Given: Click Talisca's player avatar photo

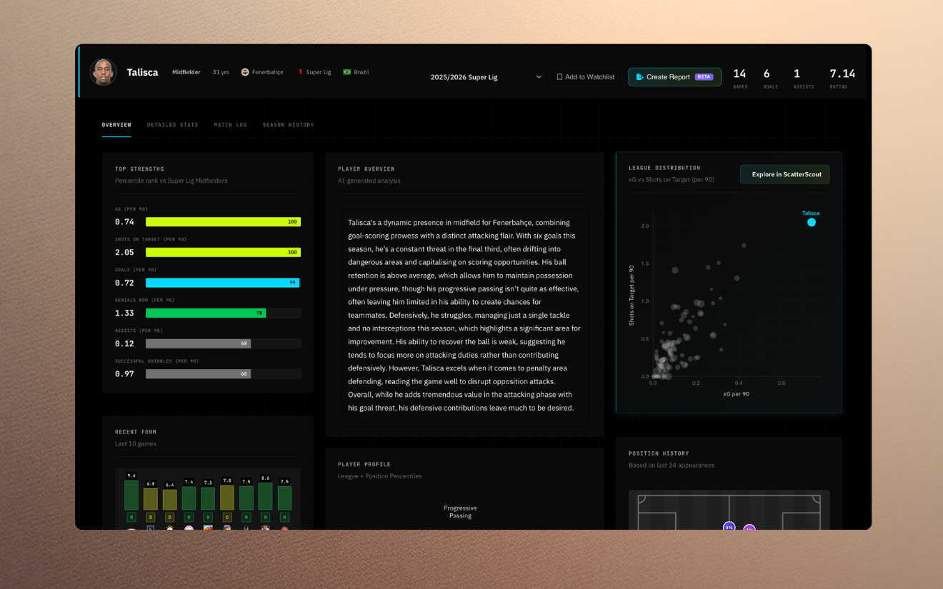Looking at the screenshot, I should point(104,72).
